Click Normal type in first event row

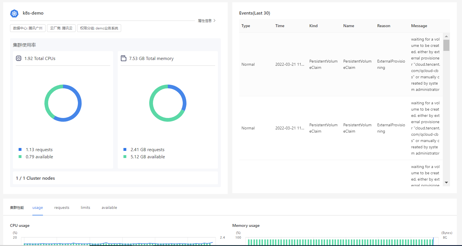(x=248, y=64)
